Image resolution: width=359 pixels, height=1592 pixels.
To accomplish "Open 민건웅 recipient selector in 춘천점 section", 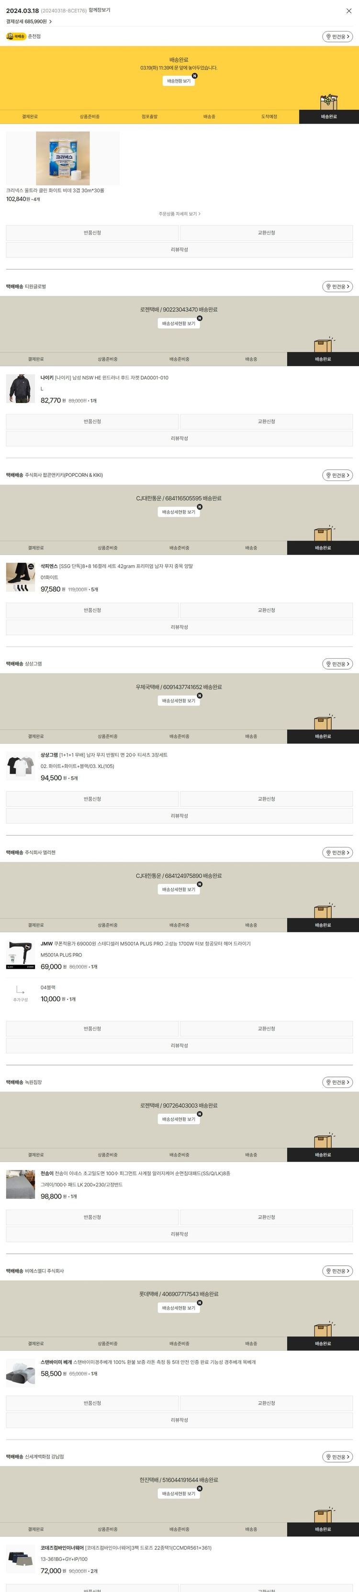I will pyautogui.click(x=337, y=36).
